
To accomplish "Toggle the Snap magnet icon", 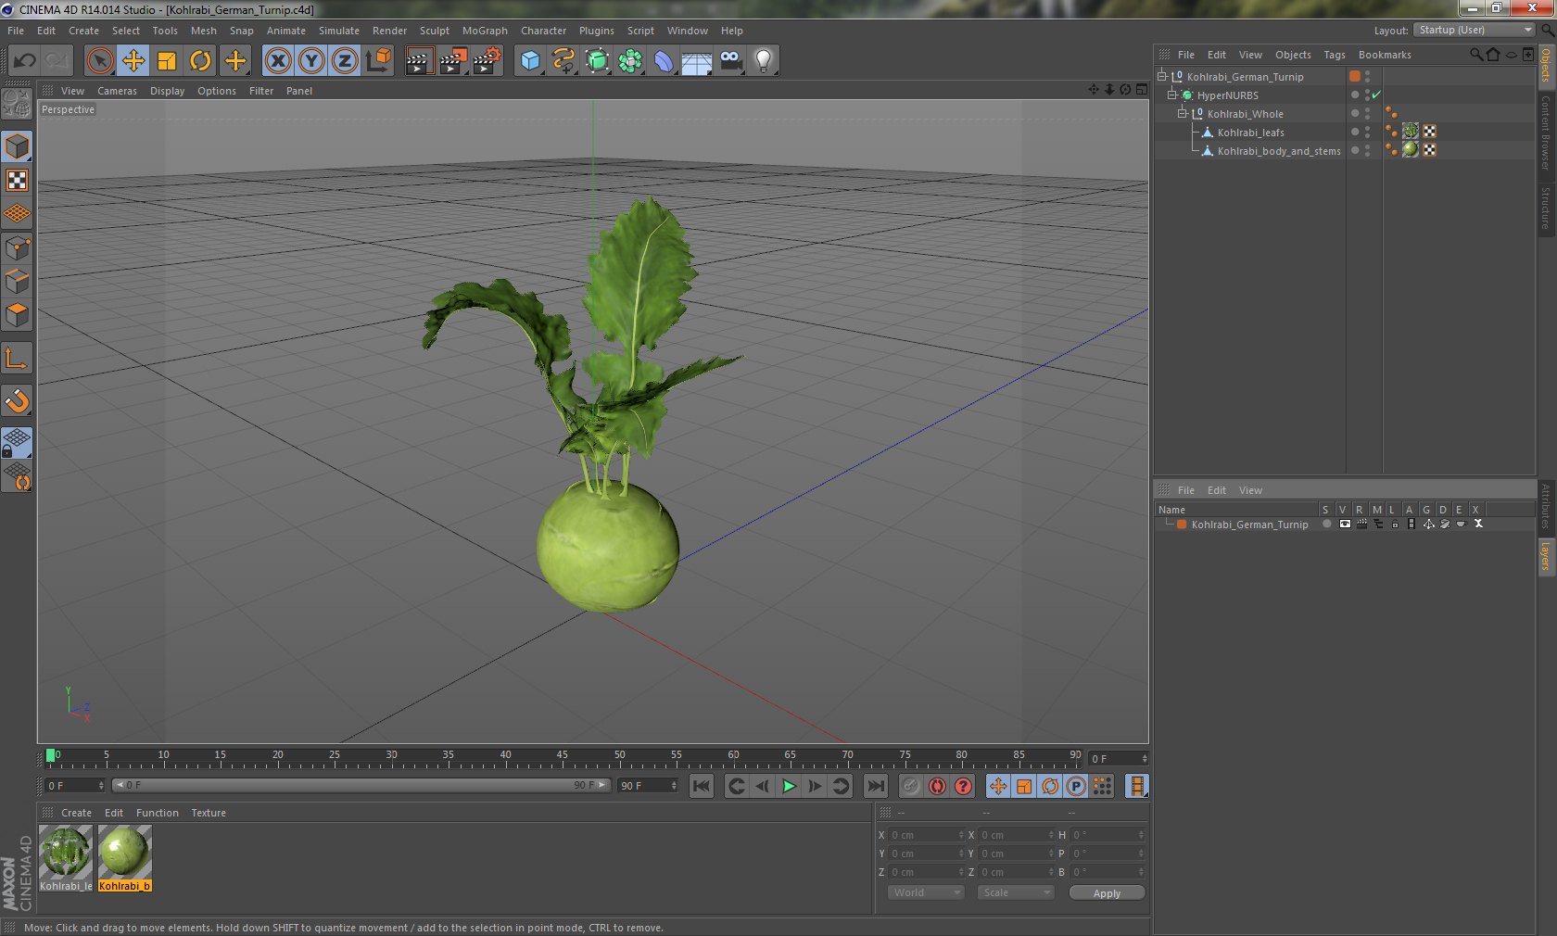I will (18, 400).
